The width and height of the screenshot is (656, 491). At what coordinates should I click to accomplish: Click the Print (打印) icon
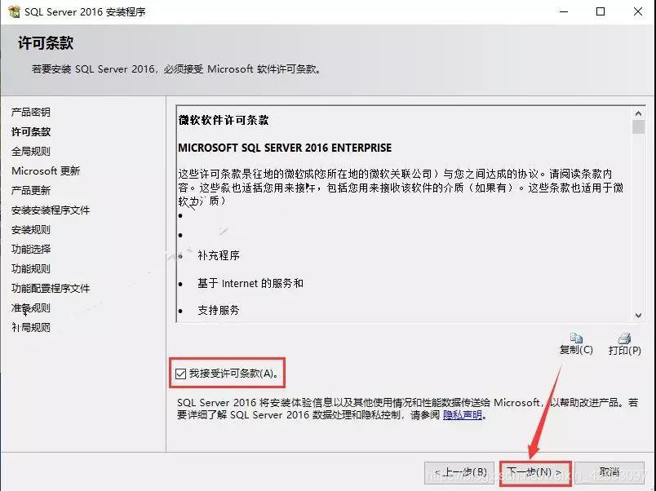624,338
